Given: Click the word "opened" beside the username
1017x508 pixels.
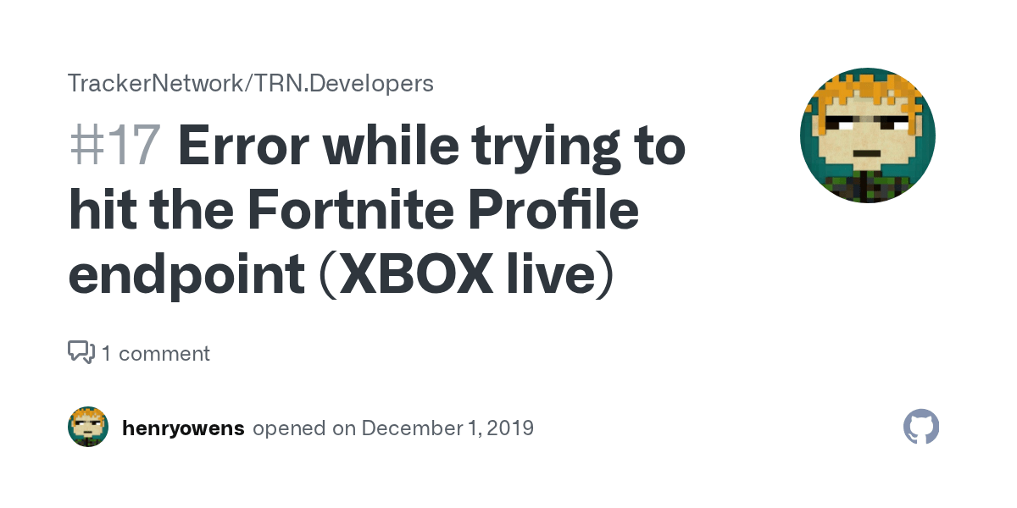Looking at the screenshot, I should 291,428.
